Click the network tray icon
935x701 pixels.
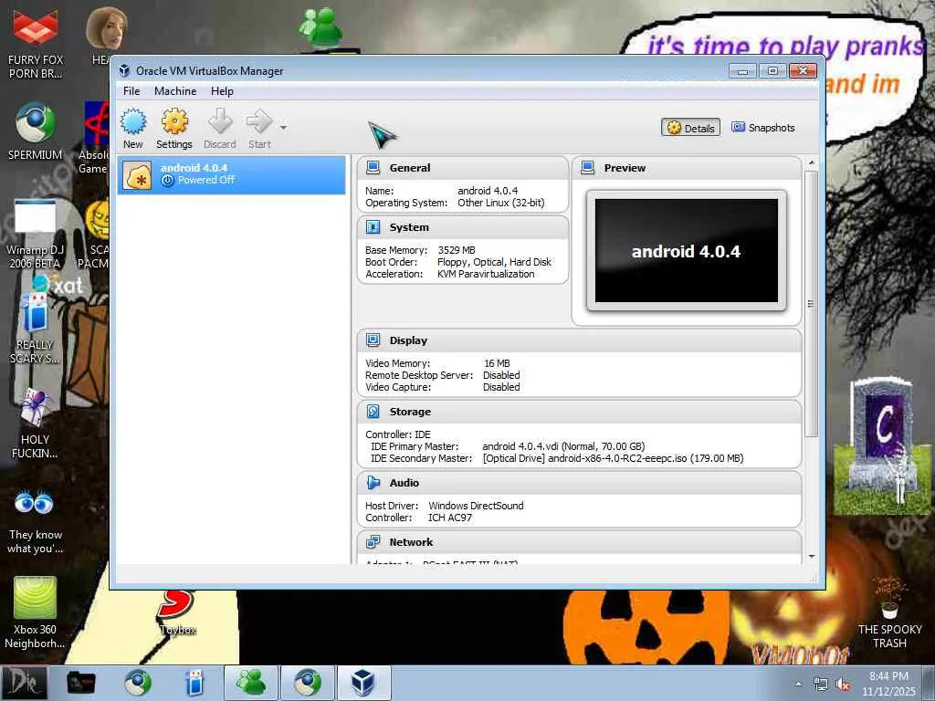(x=821, y=685)
